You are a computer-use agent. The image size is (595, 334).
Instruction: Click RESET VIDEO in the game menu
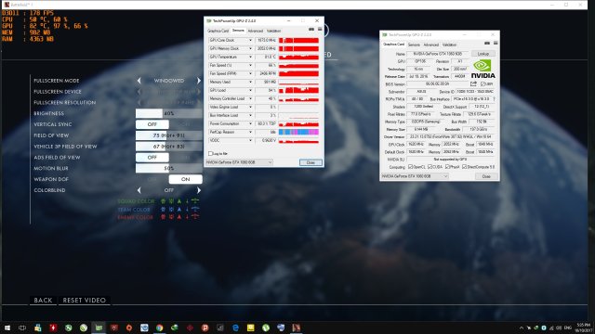(x=85, y=301)
